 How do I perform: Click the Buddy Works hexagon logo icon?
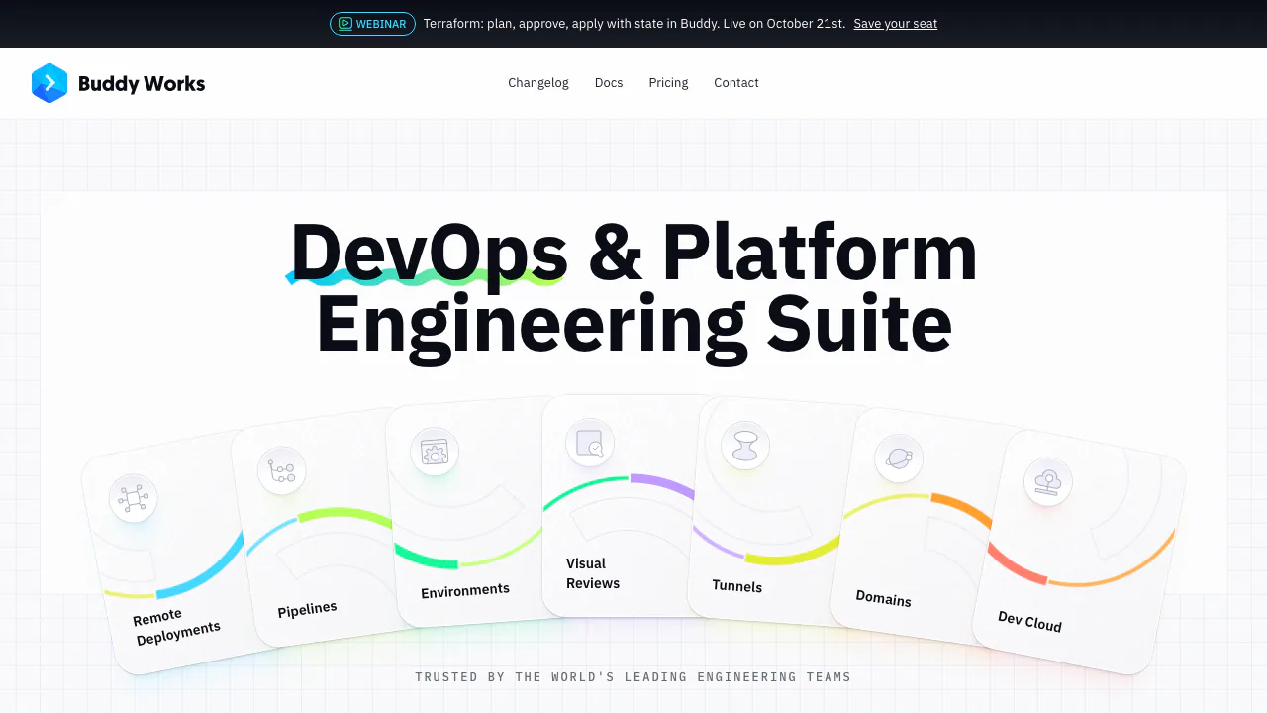(x=49, y=83)
